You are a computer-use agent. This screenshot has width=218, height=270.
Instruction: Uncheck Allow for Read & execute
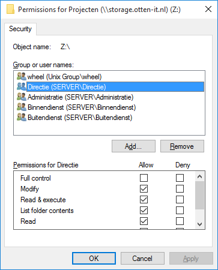tap(144, 199)
